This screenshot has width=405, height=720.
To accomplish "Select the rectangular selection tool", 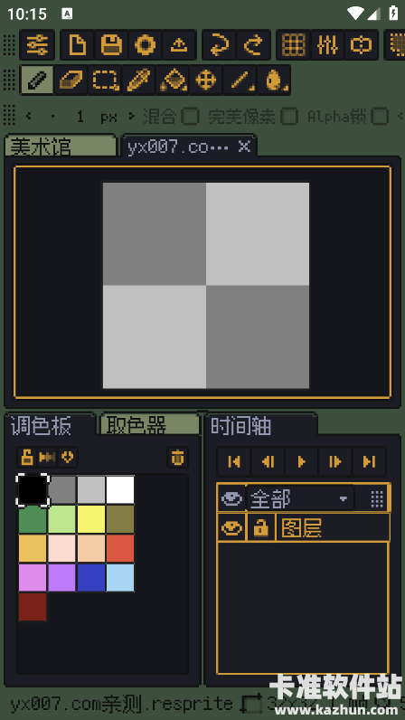I will point(105,80).
